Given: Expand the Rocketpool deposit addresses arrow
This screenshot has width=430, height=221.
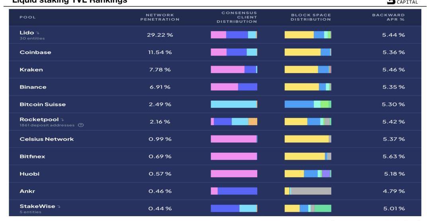Looking at the screenshot, I should (x=62, y=120).
